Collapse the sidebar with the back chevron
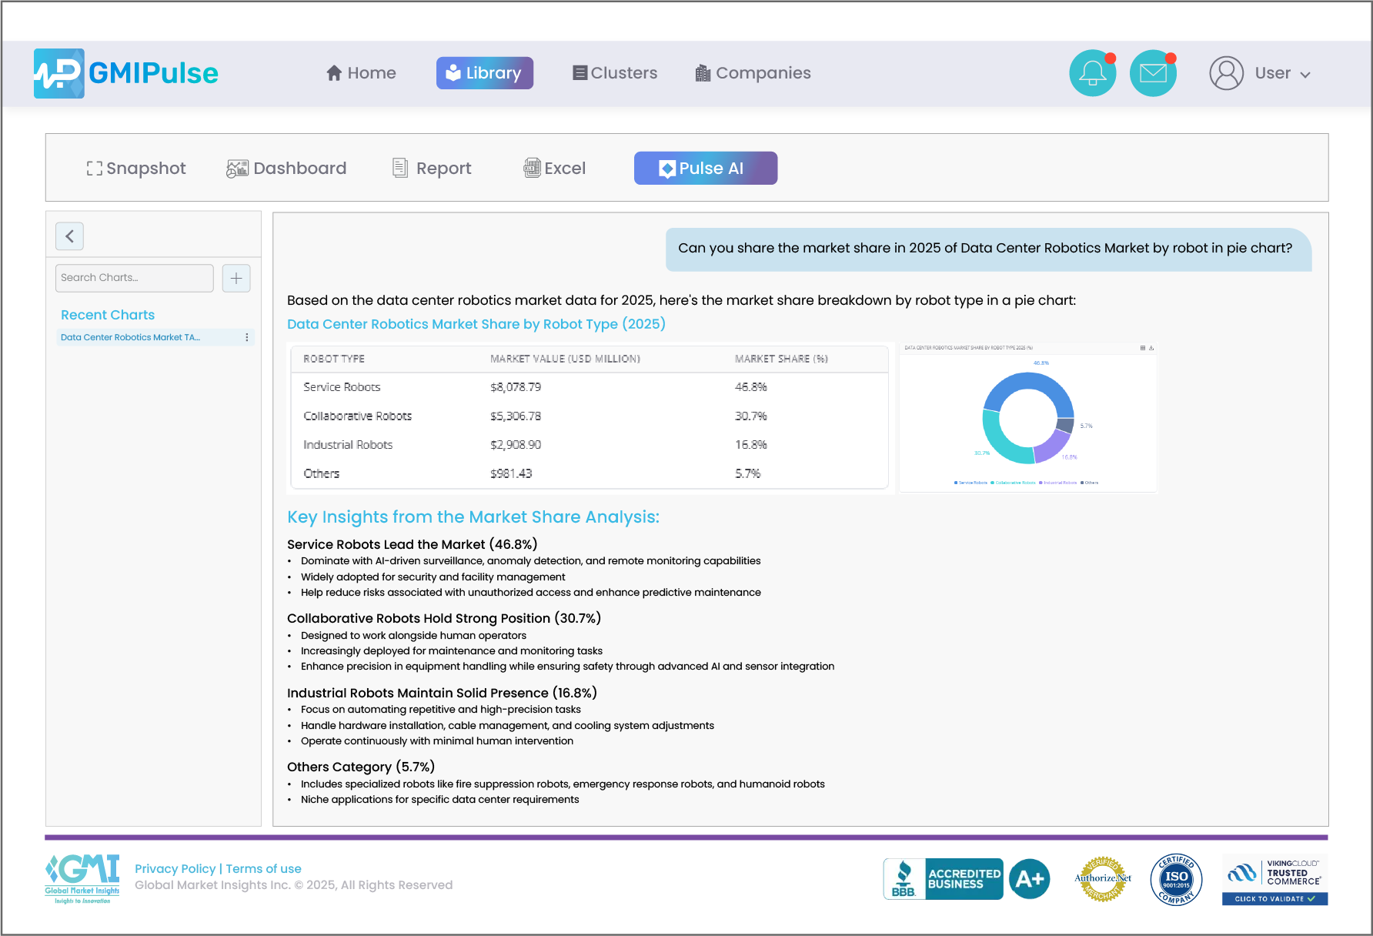 (x=69, y=236)
